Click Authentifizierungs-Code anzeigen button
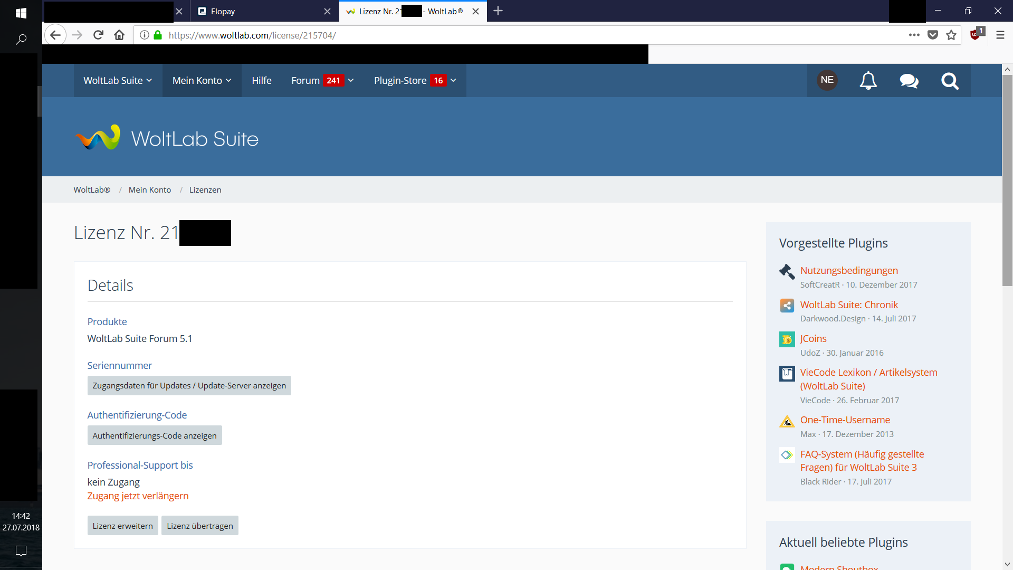This screenshot has width=1013, height=570. 155,435
